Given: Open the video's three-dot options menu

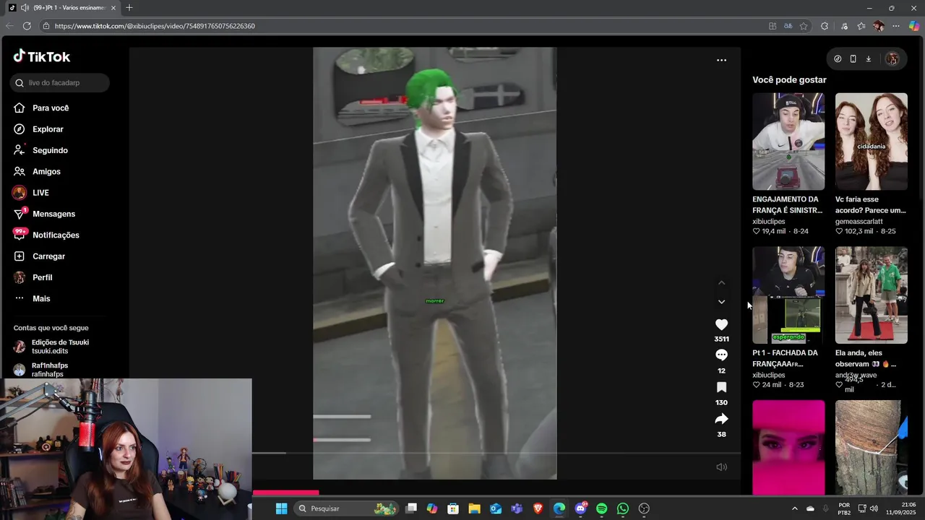Looking at the screenshot, I should (721, 60).
